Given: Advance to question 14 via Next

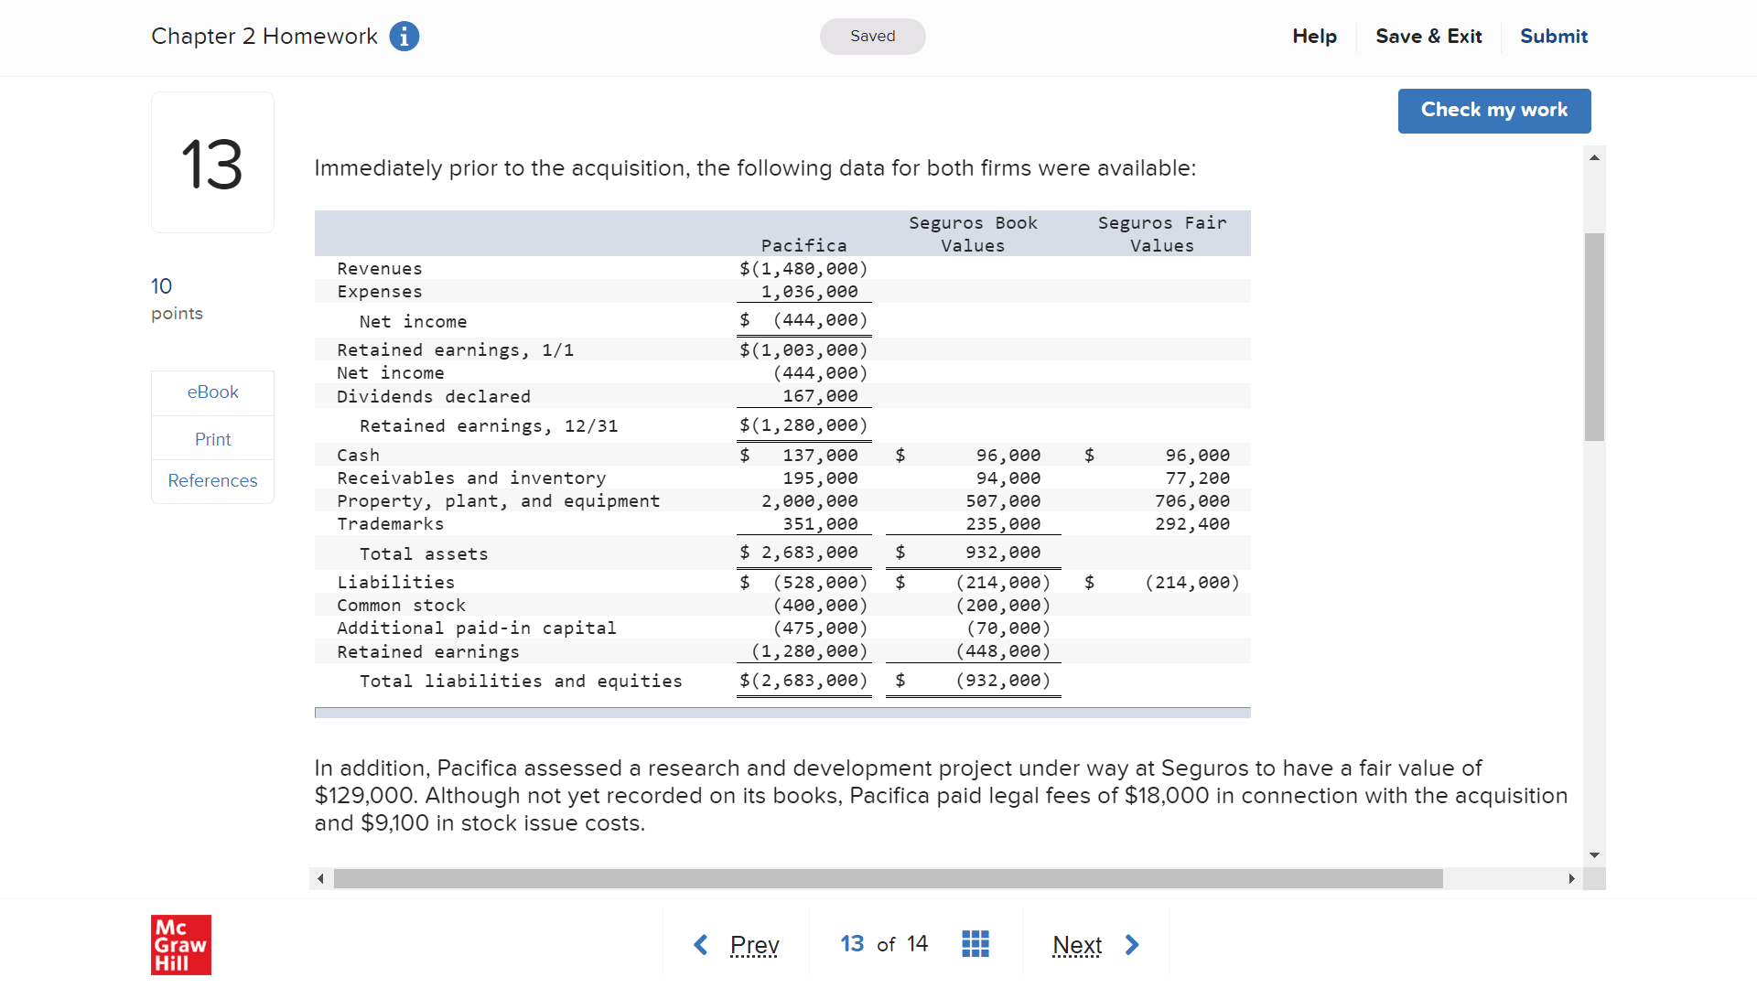Looking at the screenshot, I should [x=1077, y=945].
